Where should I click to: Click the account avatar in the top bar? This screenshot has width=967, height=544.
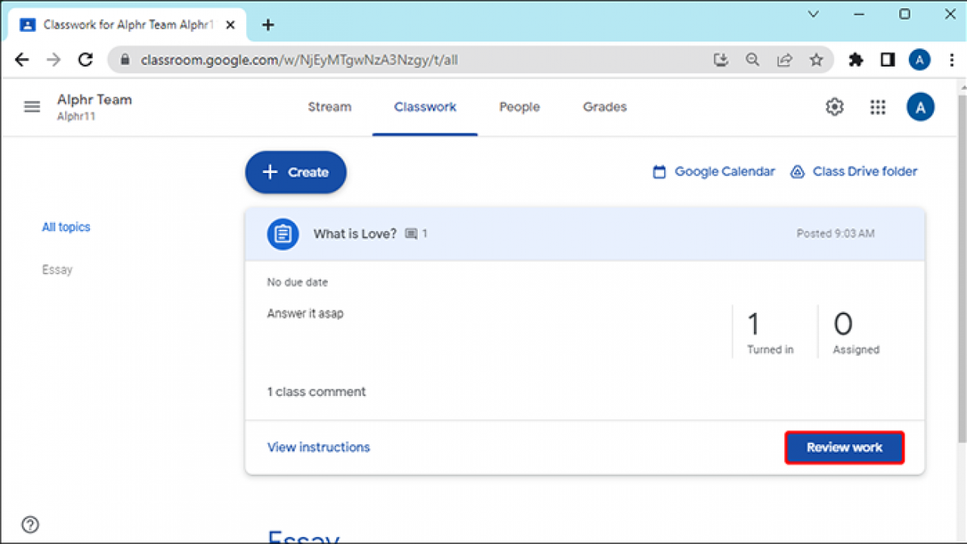pyautogui.click(x=920, y=107)
